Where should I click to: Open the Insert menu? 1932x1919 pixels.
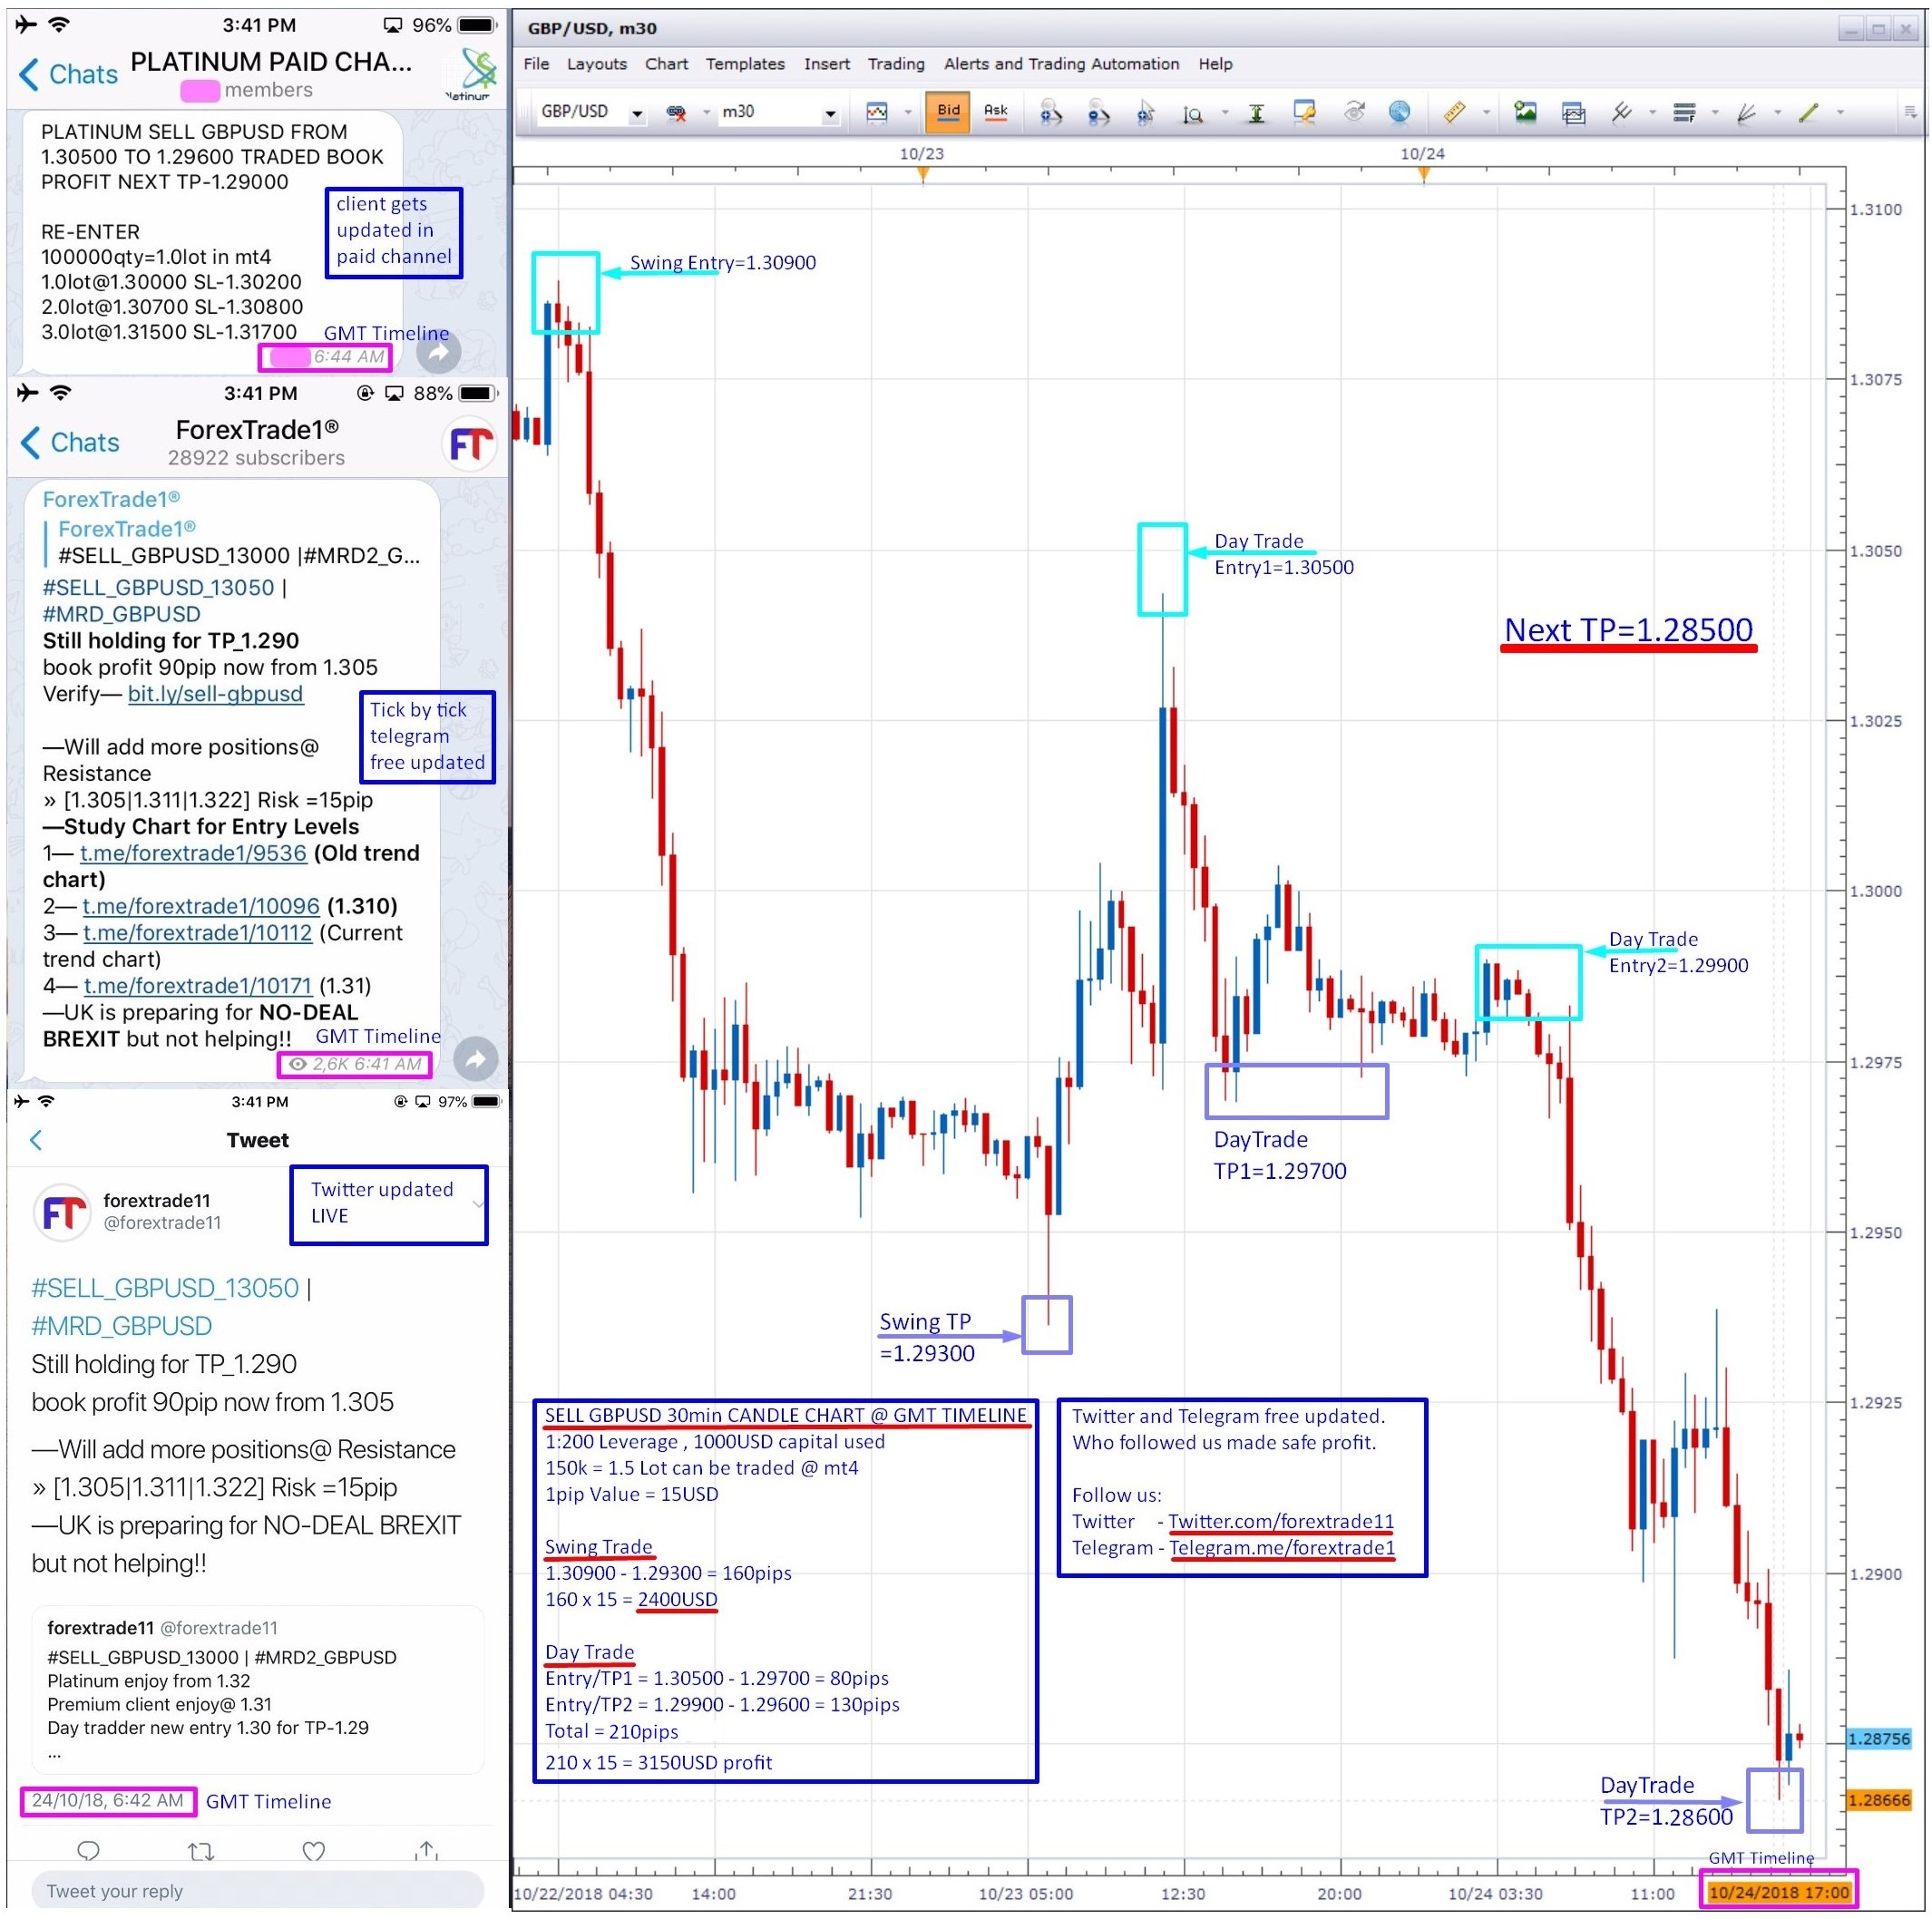pyautogui.click(x=827, y=64)
